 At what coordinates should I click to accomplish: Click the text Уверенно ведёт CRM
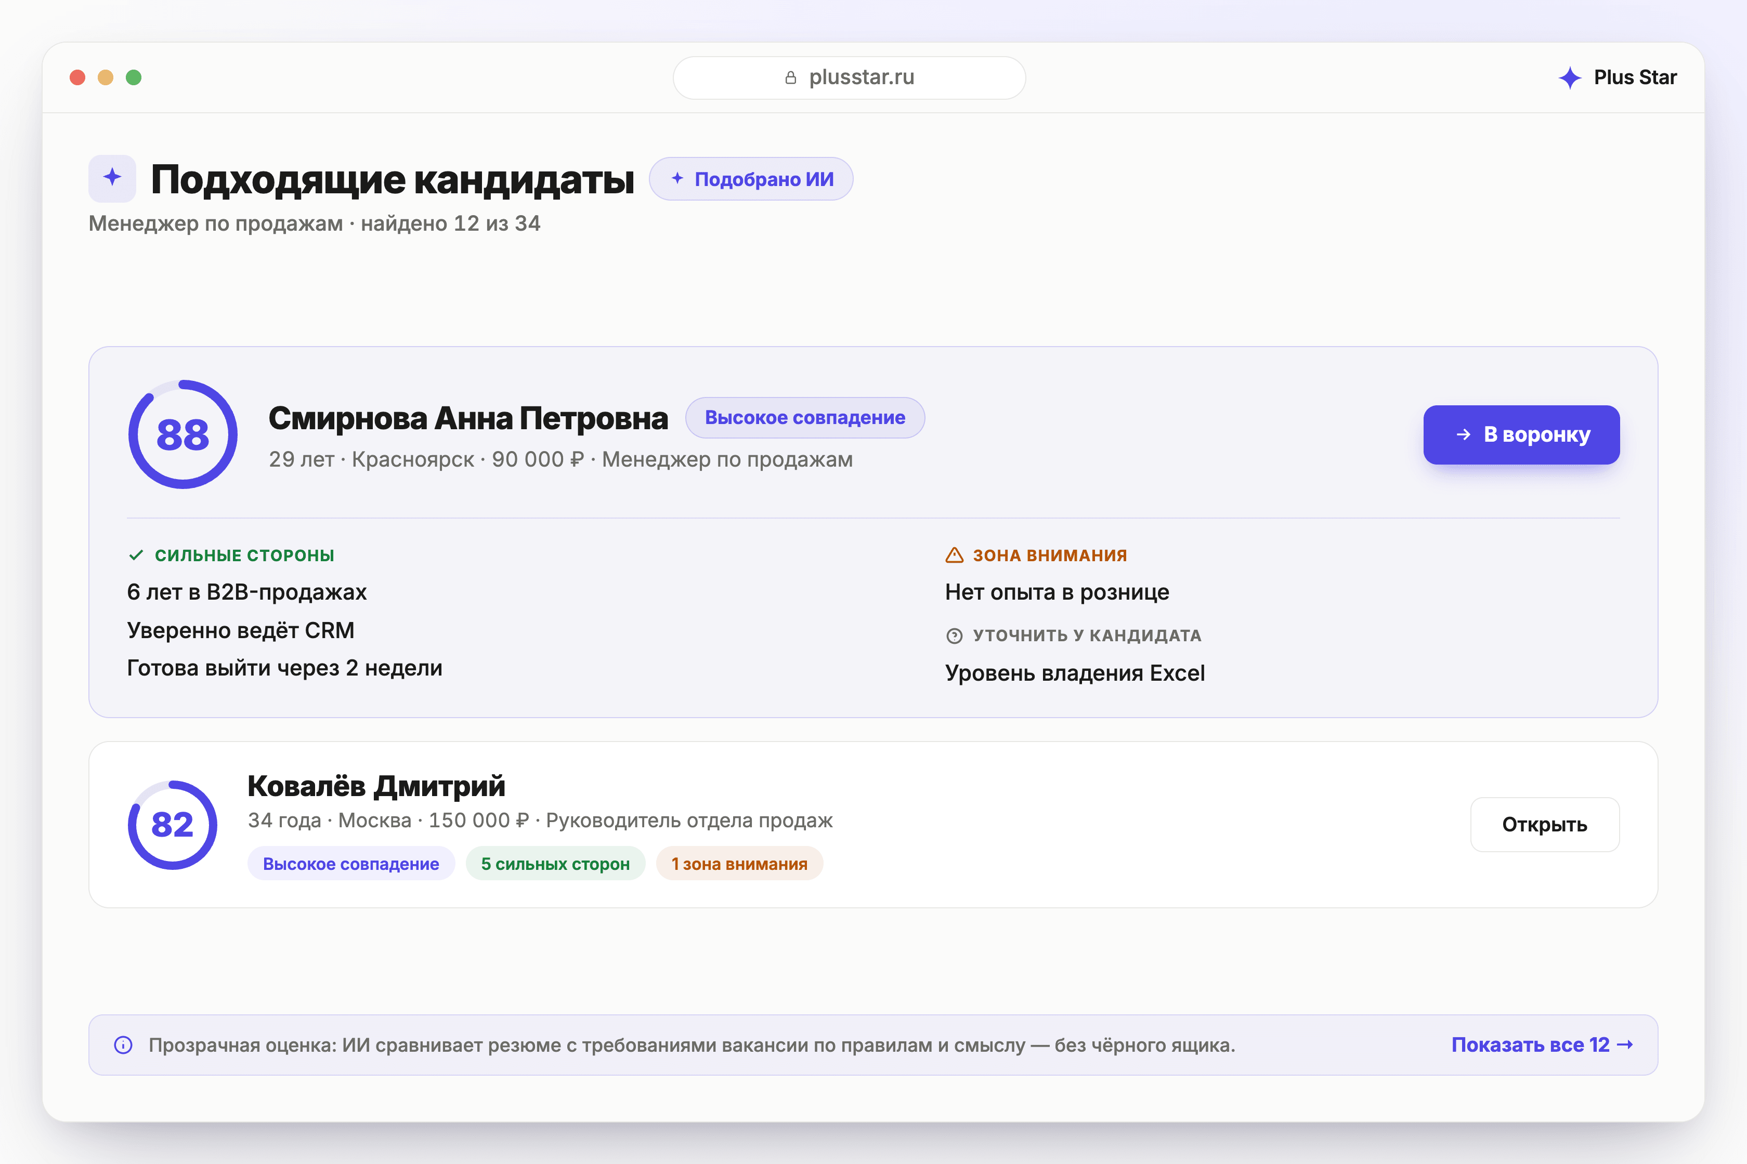click(241, 629)
